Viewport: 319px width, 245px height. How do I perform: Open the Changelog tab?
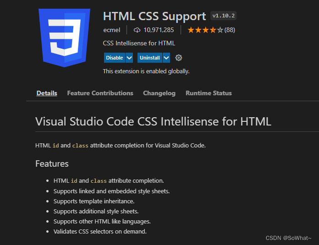159,93
